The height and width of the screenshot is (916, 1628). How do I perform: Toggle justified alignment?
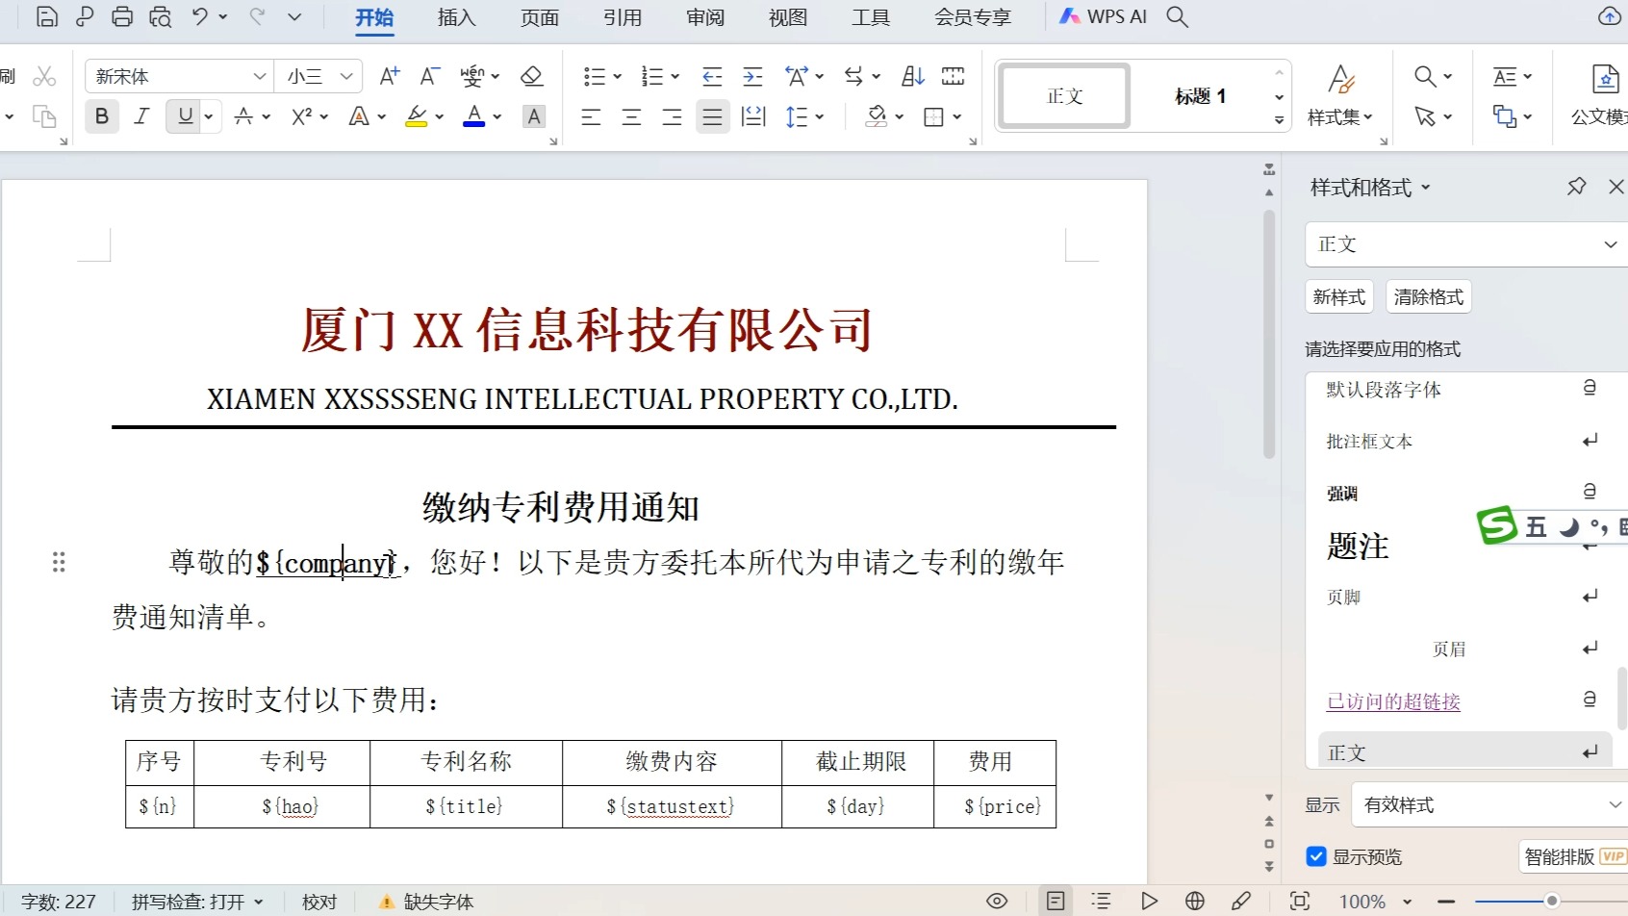(x=712, y=116)
